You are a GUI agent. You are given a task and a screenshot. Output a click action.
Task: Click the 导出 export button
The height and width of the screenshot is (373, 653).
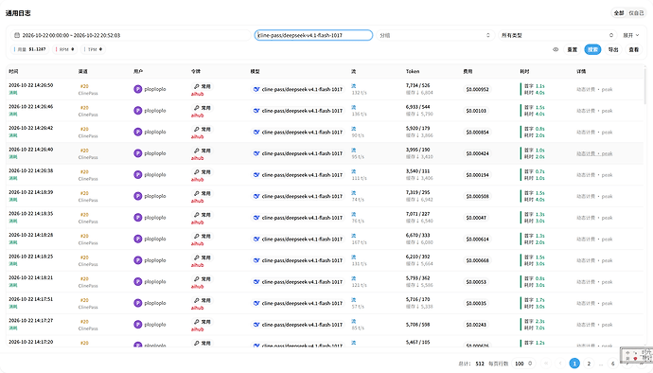[x=613, y=49]
